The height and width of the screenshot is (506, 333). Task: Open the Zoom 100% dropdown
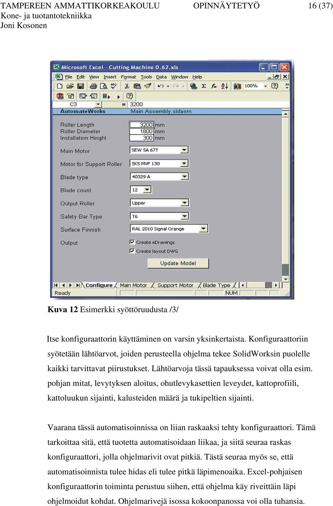(266, 86)
